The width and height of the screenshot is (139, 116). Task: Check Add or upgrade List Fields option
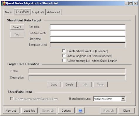64,56
